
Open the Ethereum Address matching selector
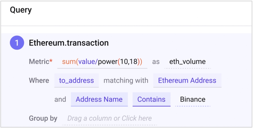[x=187, y=80]
